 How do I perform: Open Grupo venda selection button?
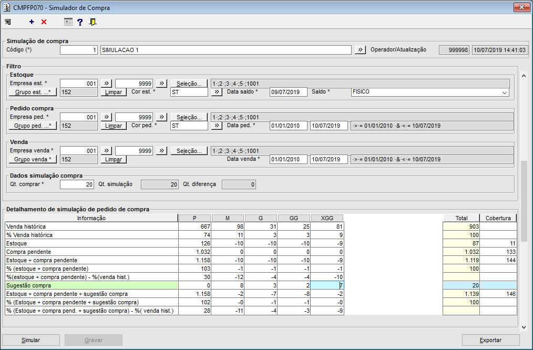pyautogui.click(x=33, y=159)
